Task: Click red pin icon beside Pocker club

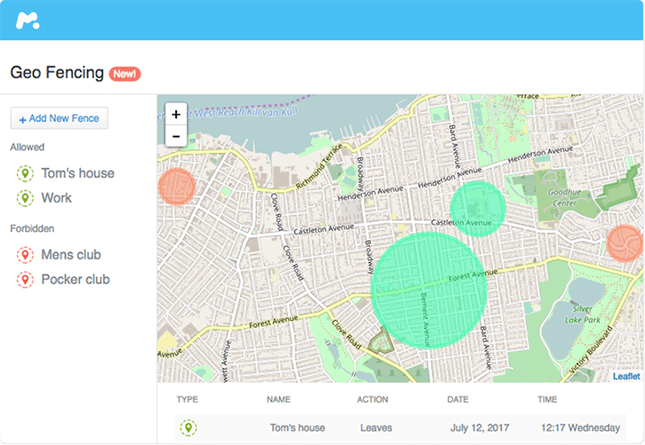Action: [x=24, y=280]
